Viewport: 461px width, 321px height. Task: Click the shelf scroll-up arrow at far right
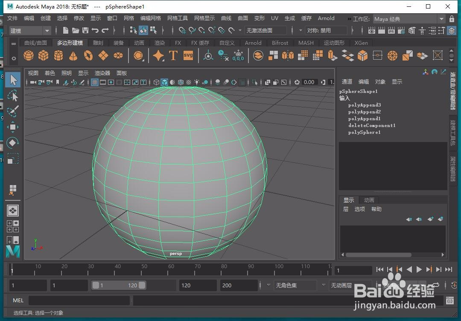tap(452, 51)
